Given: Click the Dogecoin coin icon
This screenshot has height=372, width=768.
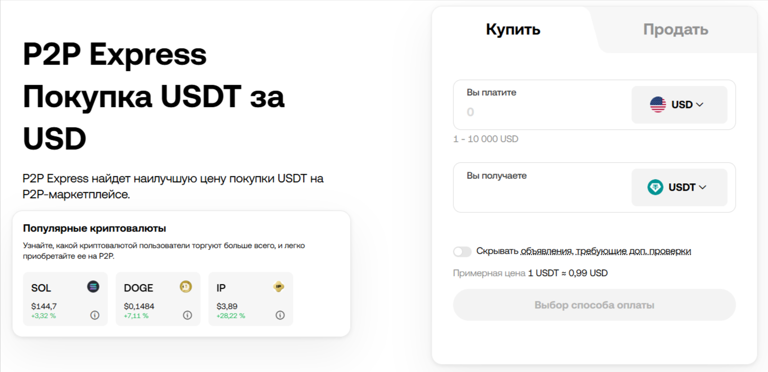Looking at the screenshot, I should point(186,287).
